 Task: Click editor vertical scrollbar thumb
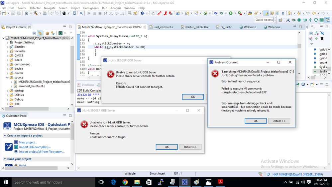click(299, 46)
